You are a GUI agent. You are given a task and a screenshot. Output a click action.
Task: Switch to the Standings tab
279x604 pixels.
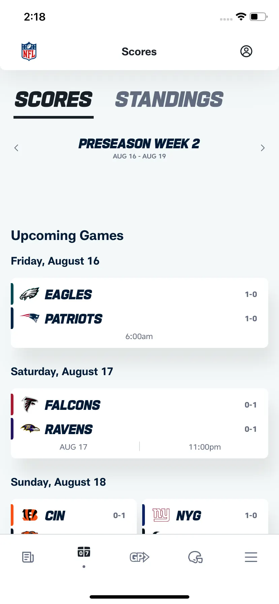click(169, 100)
